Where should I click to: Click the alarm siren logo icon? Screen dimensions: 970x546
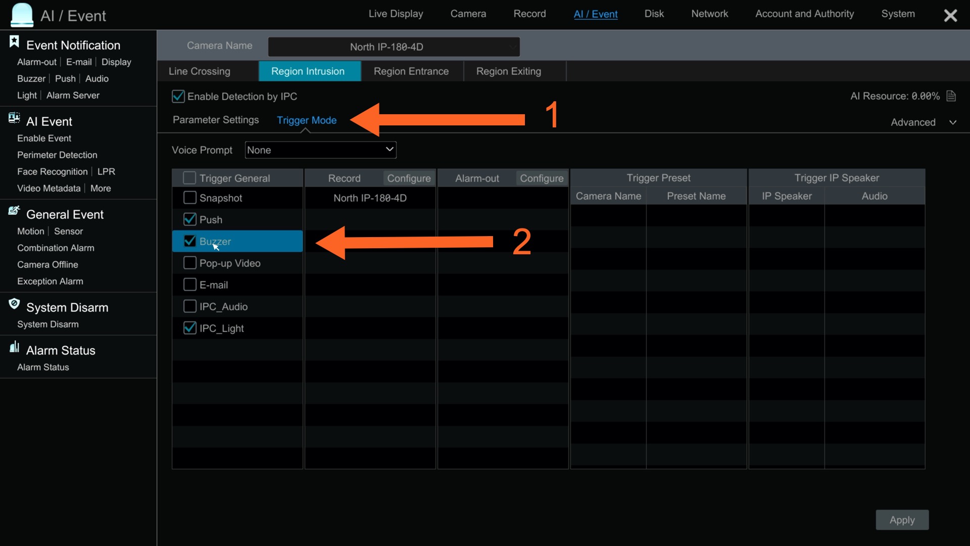22,15
